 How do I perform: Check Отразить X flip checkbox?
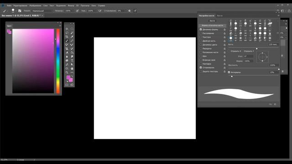229,51
